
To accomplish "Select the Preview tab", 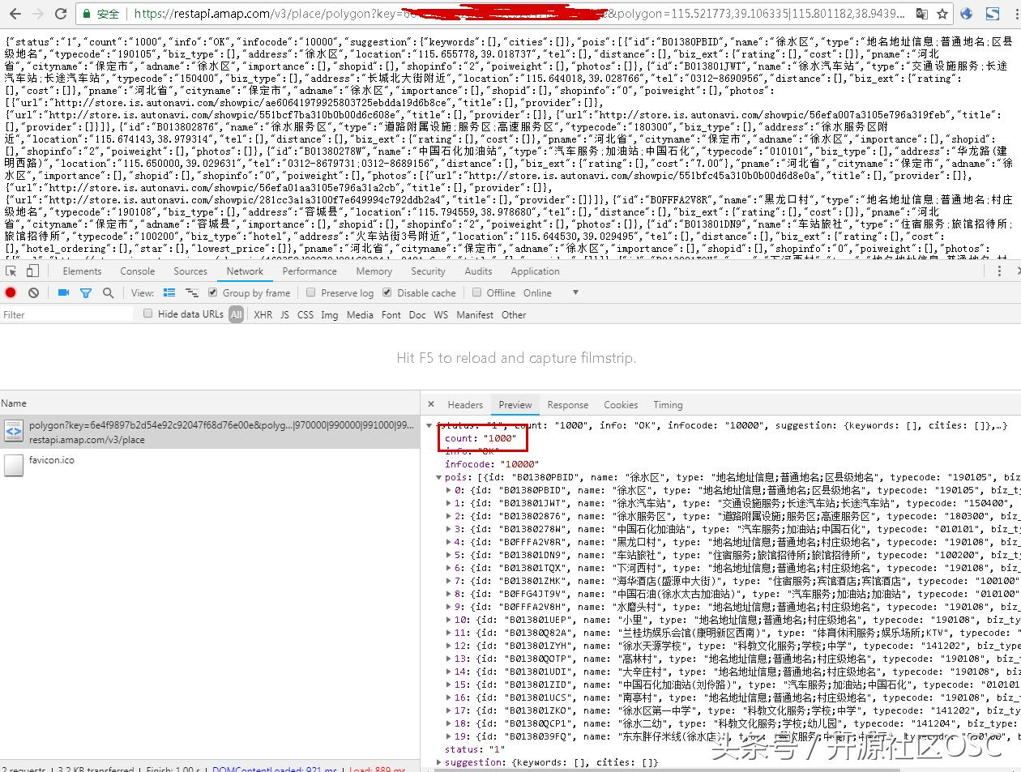I will coord(515,404).
